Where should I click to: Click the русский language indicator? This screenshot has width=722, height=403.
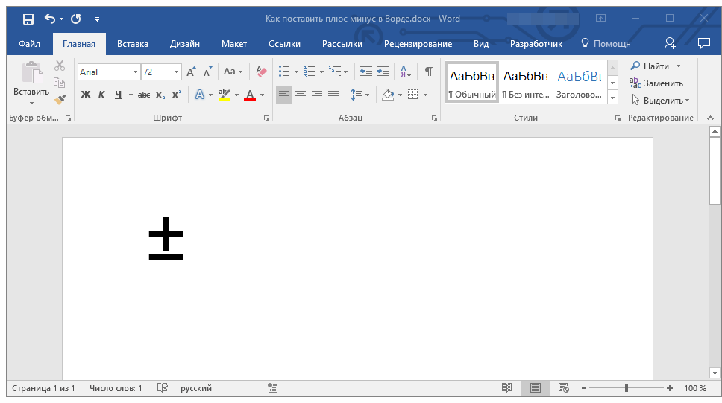pos(196,388)
